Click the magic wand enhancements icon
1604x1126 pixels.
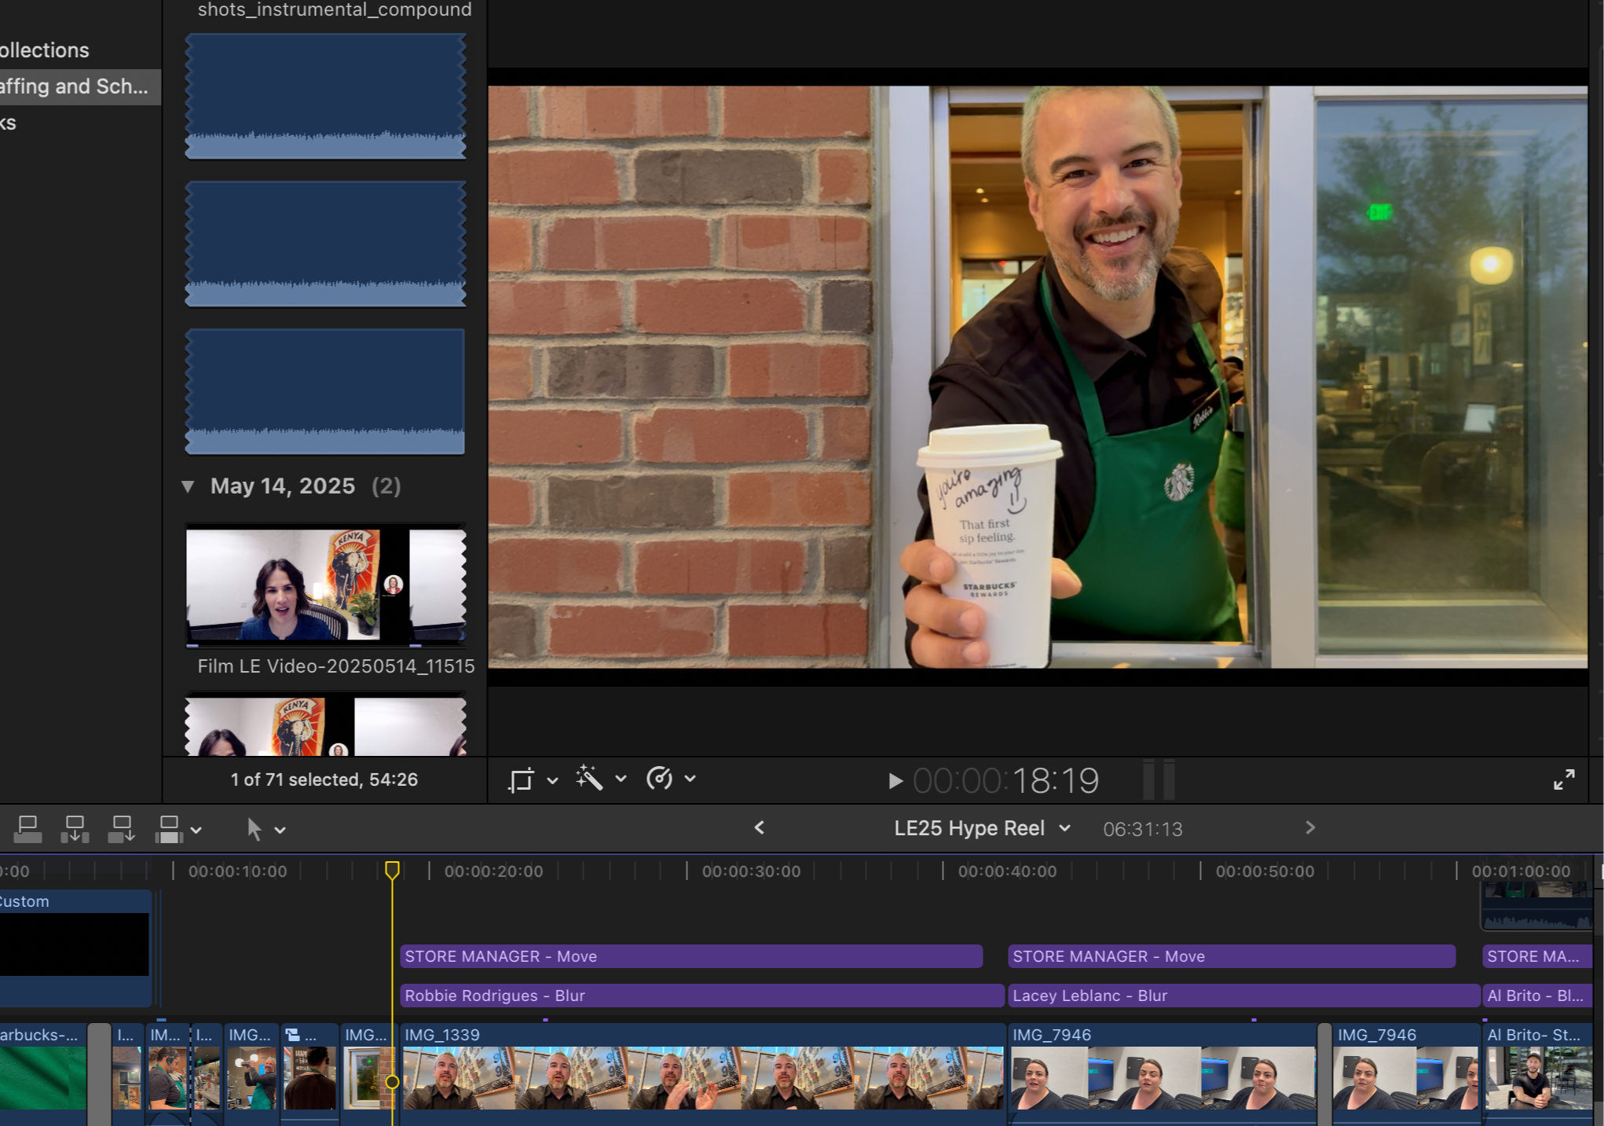click(x=589, y=779)
